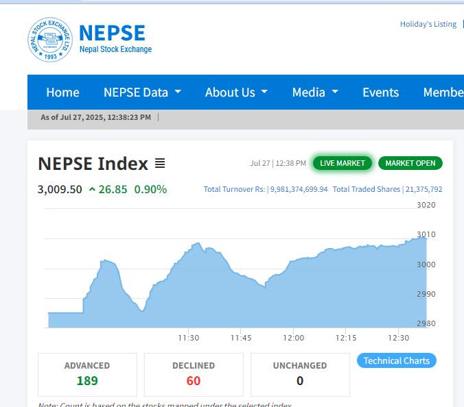The height and width of the screenshot is (407, 464).
Task: Click the NEPSE Index heading
Action: pyautogui.click(x=93, y=164)
